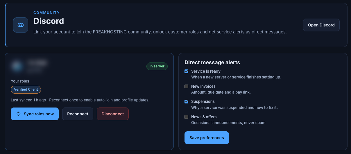The width and height of the screenshot is (351, 154).
Task: Click the Reconnect button
Action: 78,114
